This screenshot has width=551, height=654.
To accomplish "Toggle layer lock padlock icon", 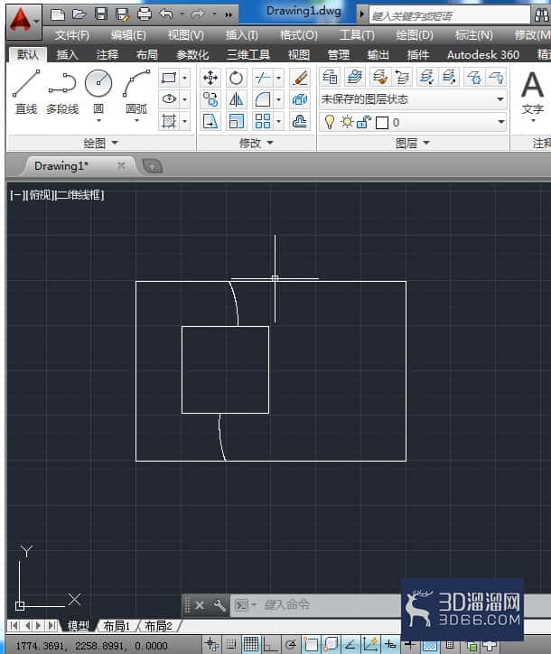I will [364, 122].
